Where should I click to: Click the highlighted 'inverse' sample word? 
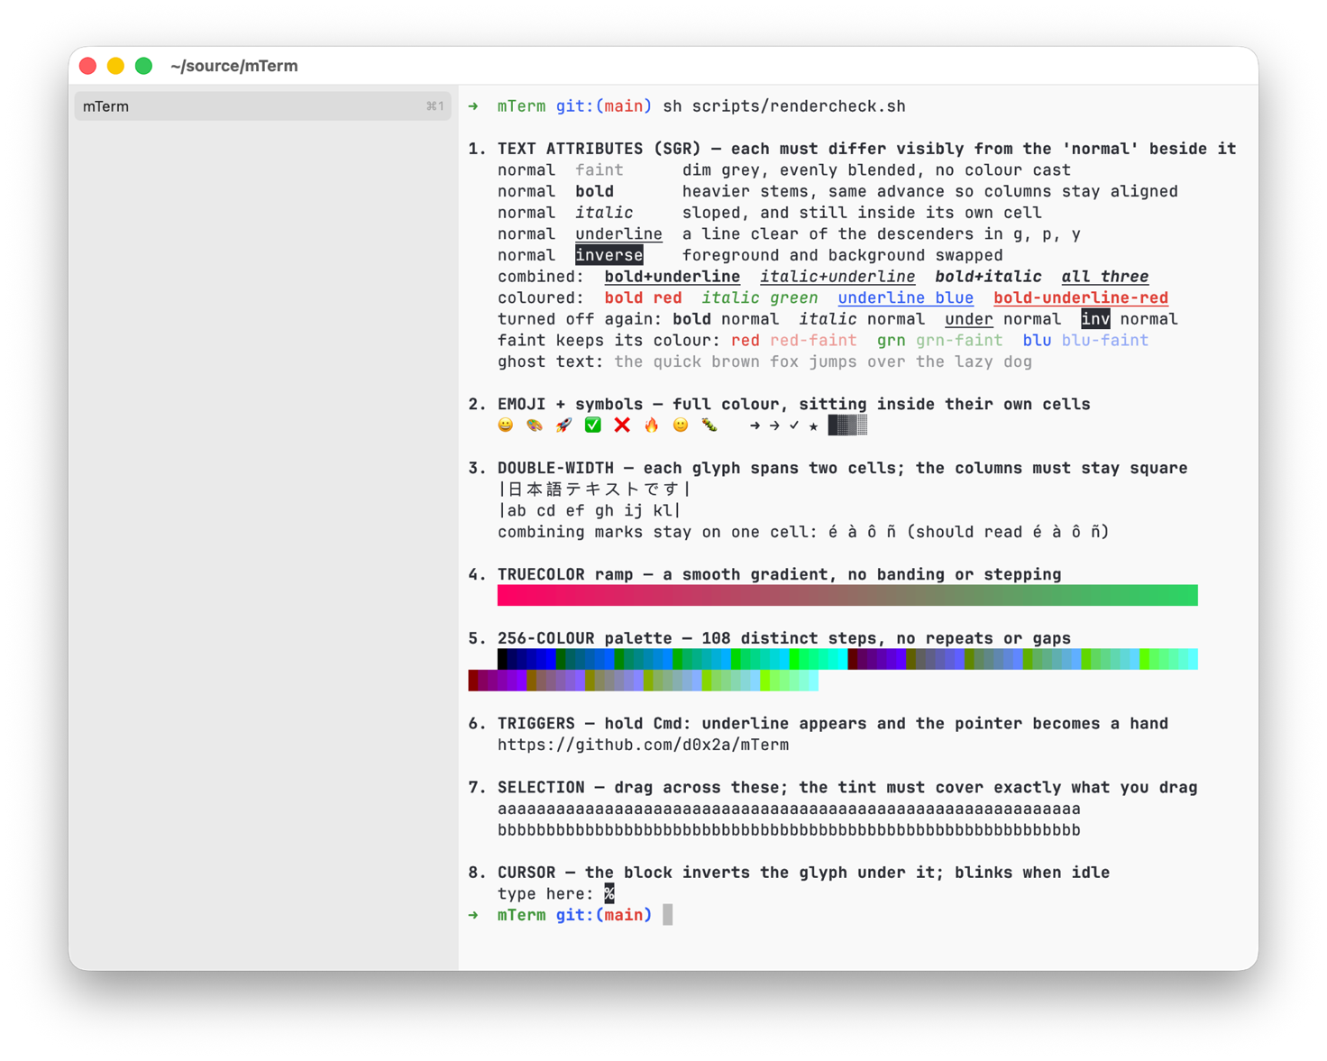click(609, 255)
